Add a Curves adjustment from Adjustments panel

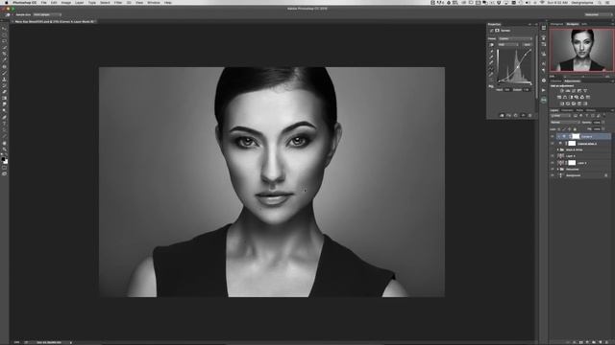click(x=574, y=90)
